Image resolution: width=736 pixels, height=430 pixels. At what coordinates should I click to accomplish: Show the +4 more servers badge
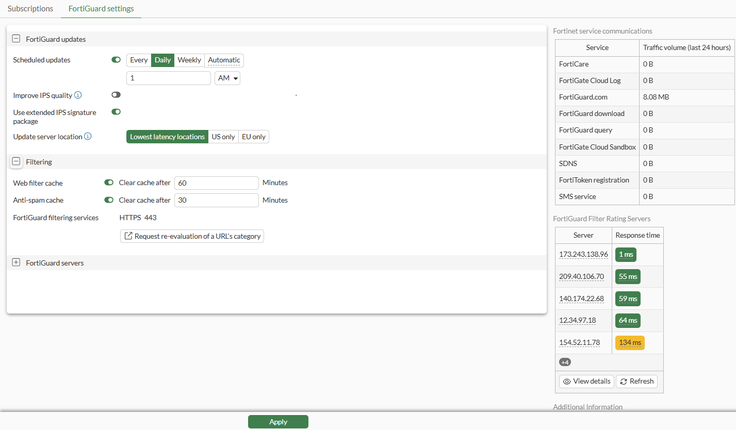565,362
